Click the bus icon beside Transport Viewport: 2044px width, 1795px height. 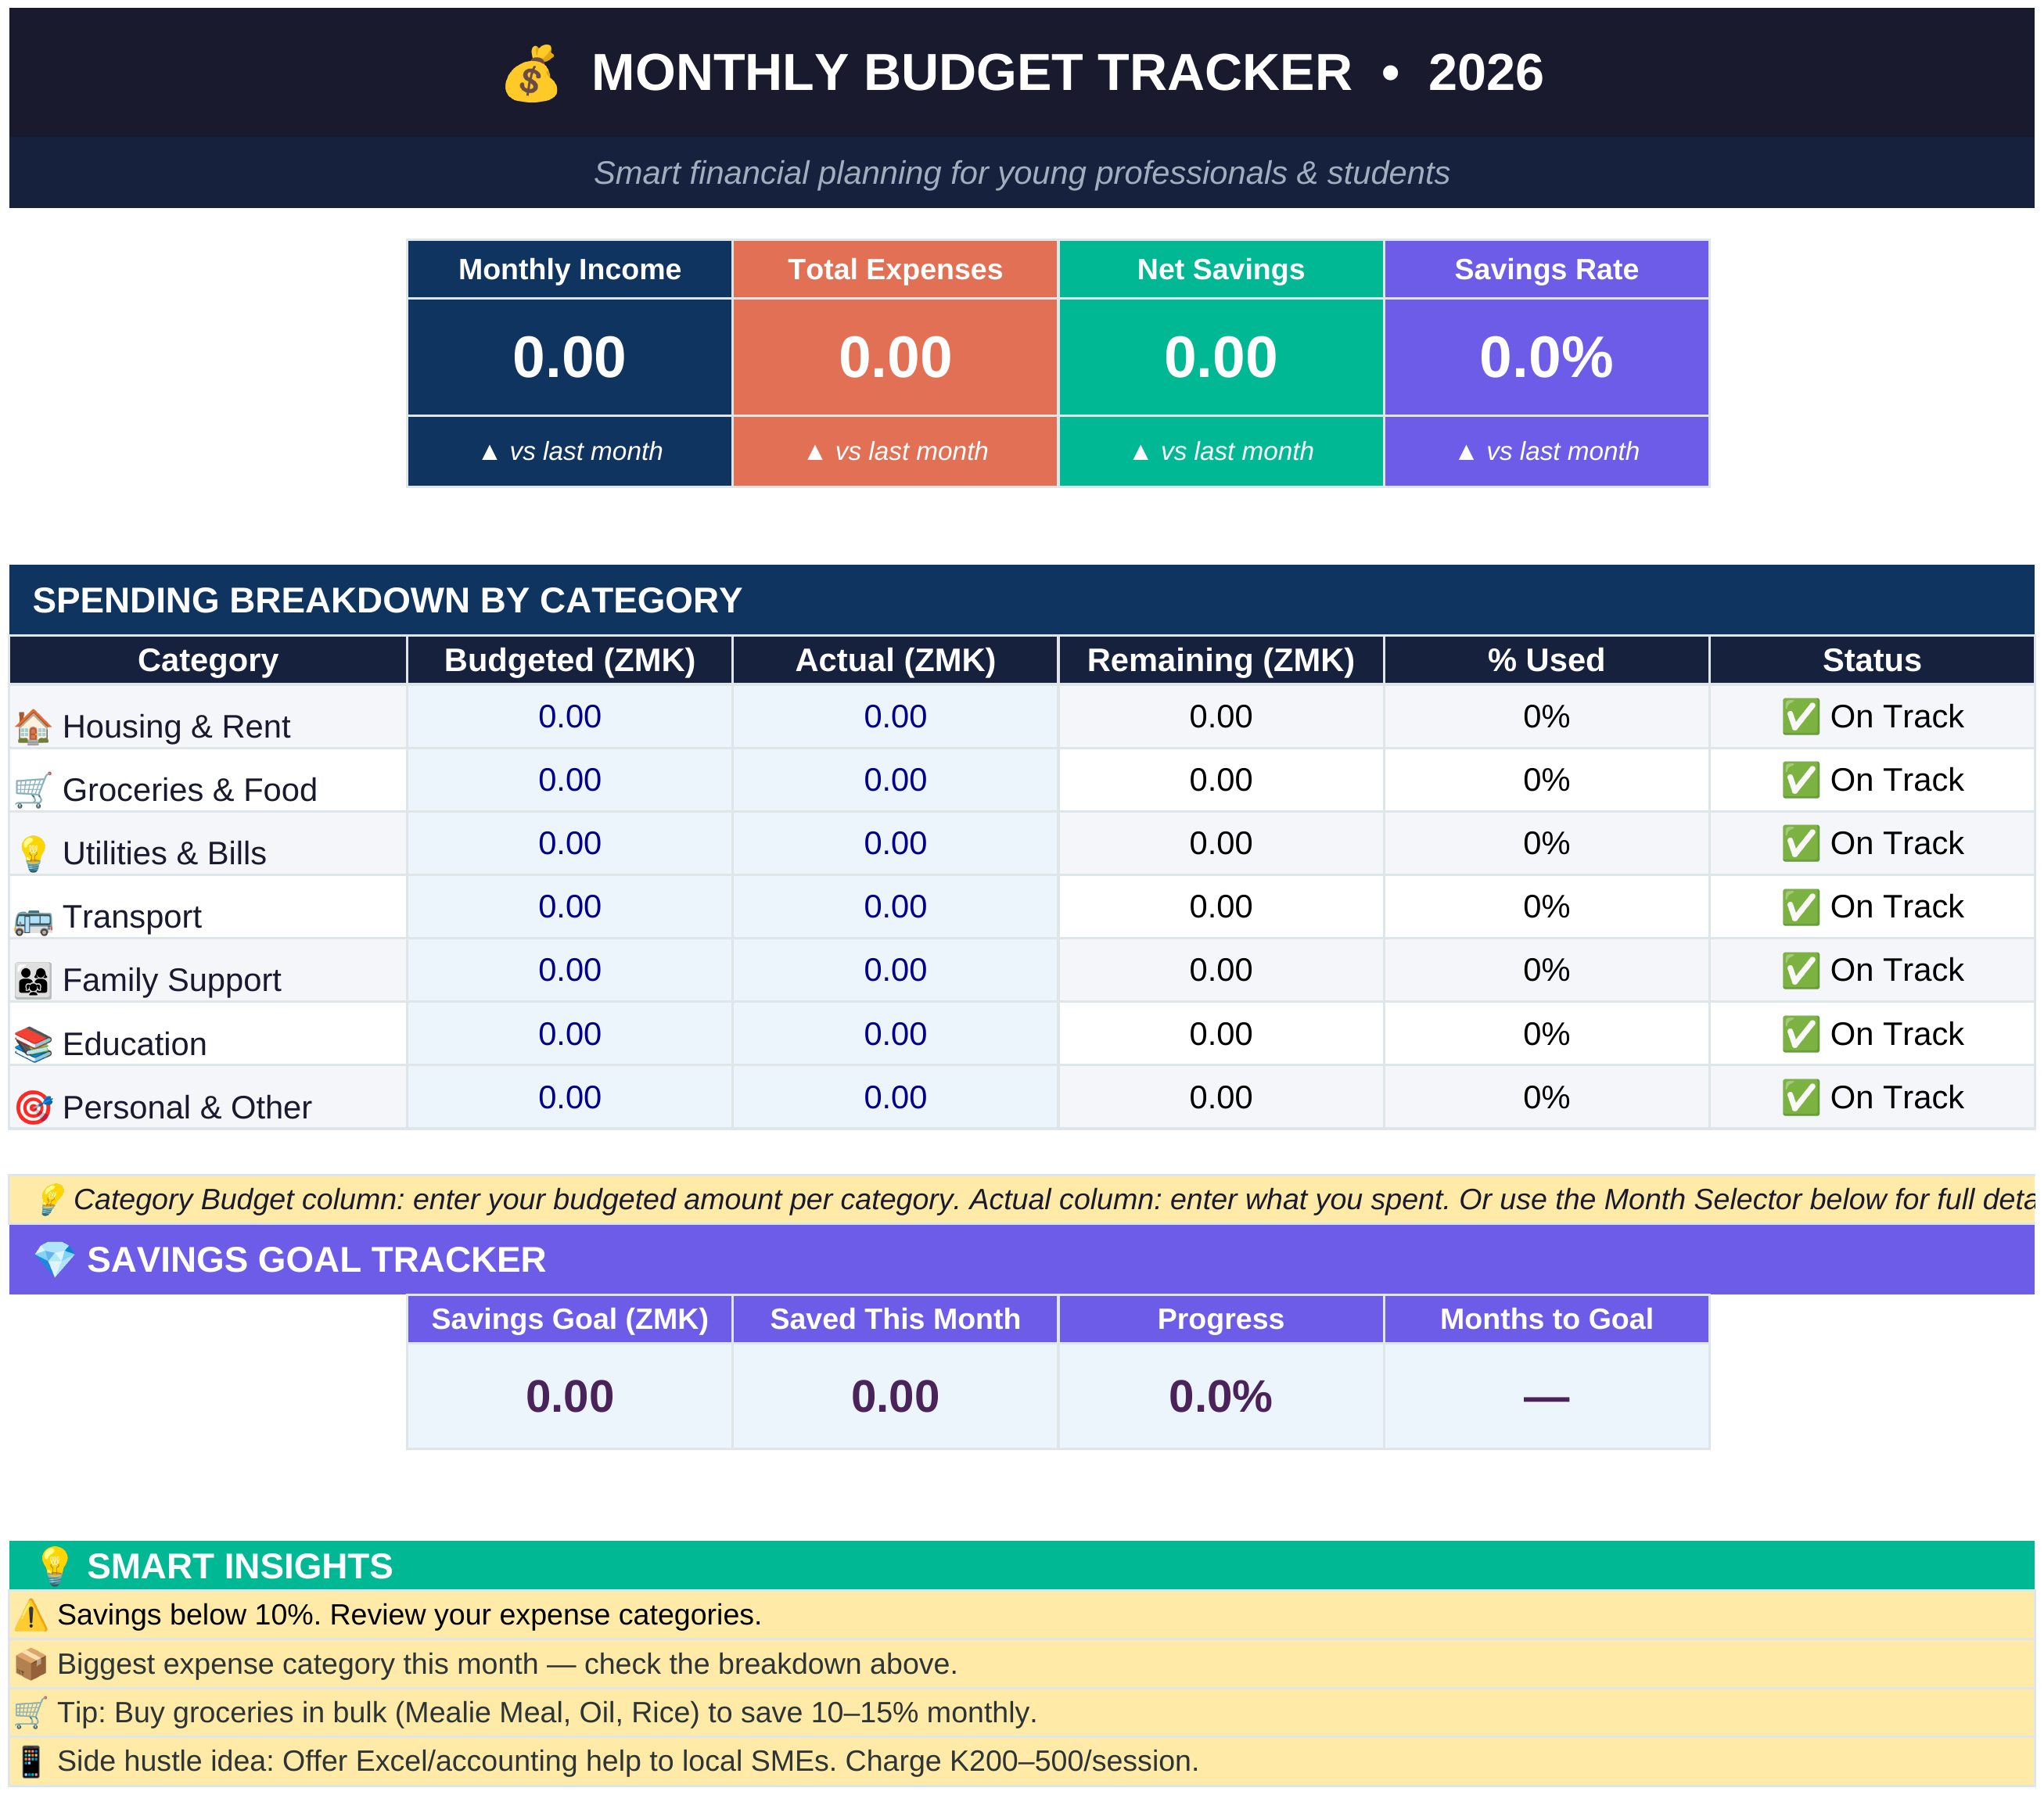(x=33, y=917)
